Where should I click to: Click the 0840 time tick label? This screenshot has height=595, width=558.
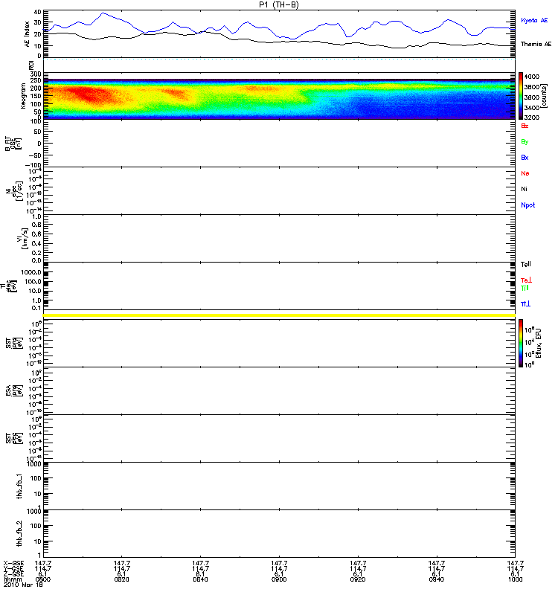200,579
